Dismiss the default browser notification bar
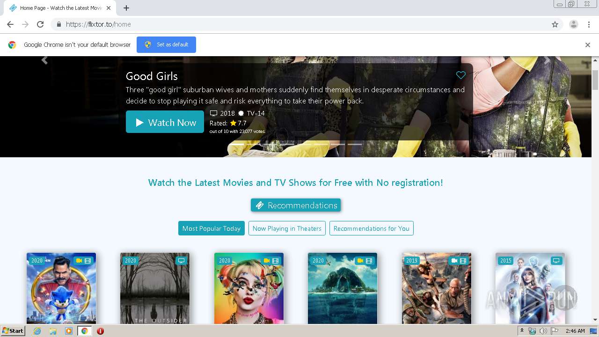599x337 pixels. (x=588, y=45)
